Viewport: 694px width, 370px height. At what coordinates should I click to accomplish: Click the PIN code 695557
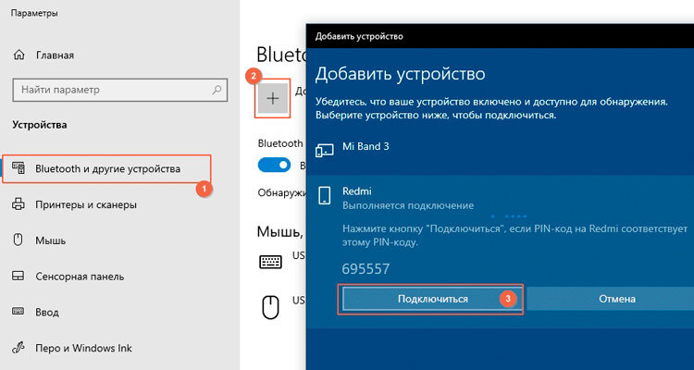point(366,269)
